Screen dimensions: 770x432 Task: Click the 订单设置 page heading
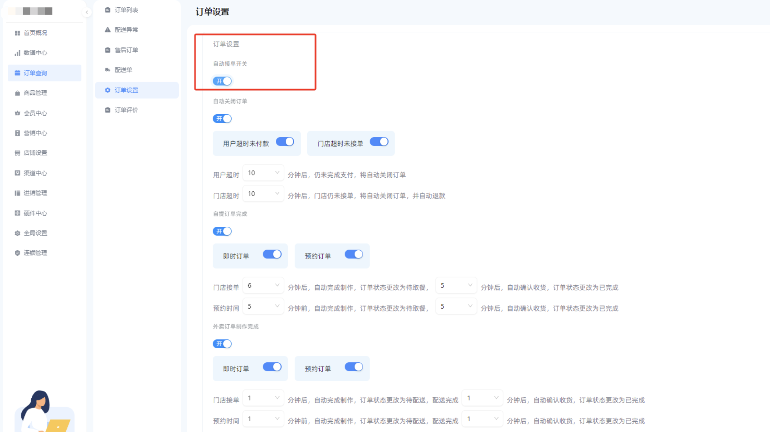(x=212, y=12)
